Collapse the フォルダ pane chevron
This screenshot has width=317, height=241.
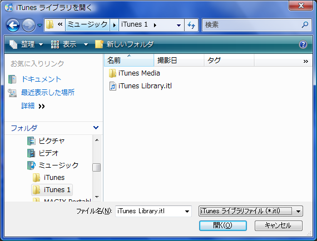point(96,128)
